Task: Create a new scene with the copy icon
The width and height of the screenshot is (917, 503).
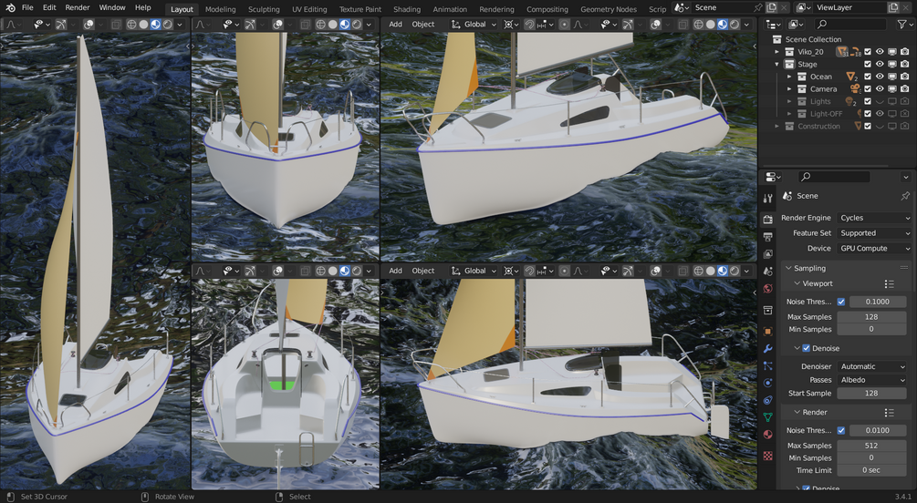Action: 771,7
